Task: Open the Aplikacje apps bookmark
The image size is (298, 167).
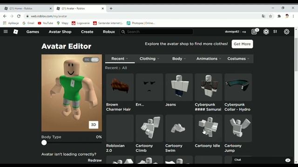Action: pos(11,23)
